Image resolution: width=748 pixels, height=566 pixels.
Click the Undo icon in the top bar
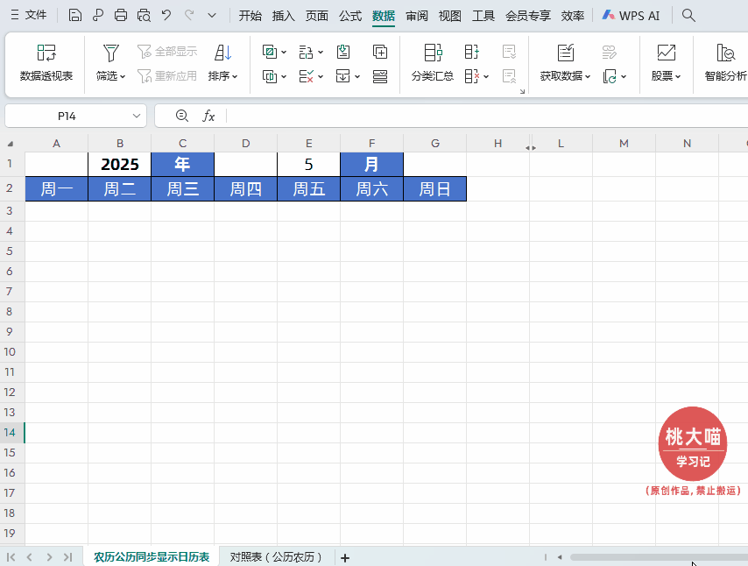tap(166, 15)
